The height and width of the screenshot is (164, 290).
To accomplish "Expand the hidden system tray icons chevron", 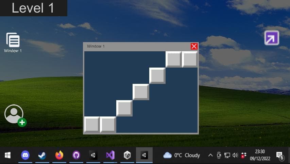I will tap(210, 155).
